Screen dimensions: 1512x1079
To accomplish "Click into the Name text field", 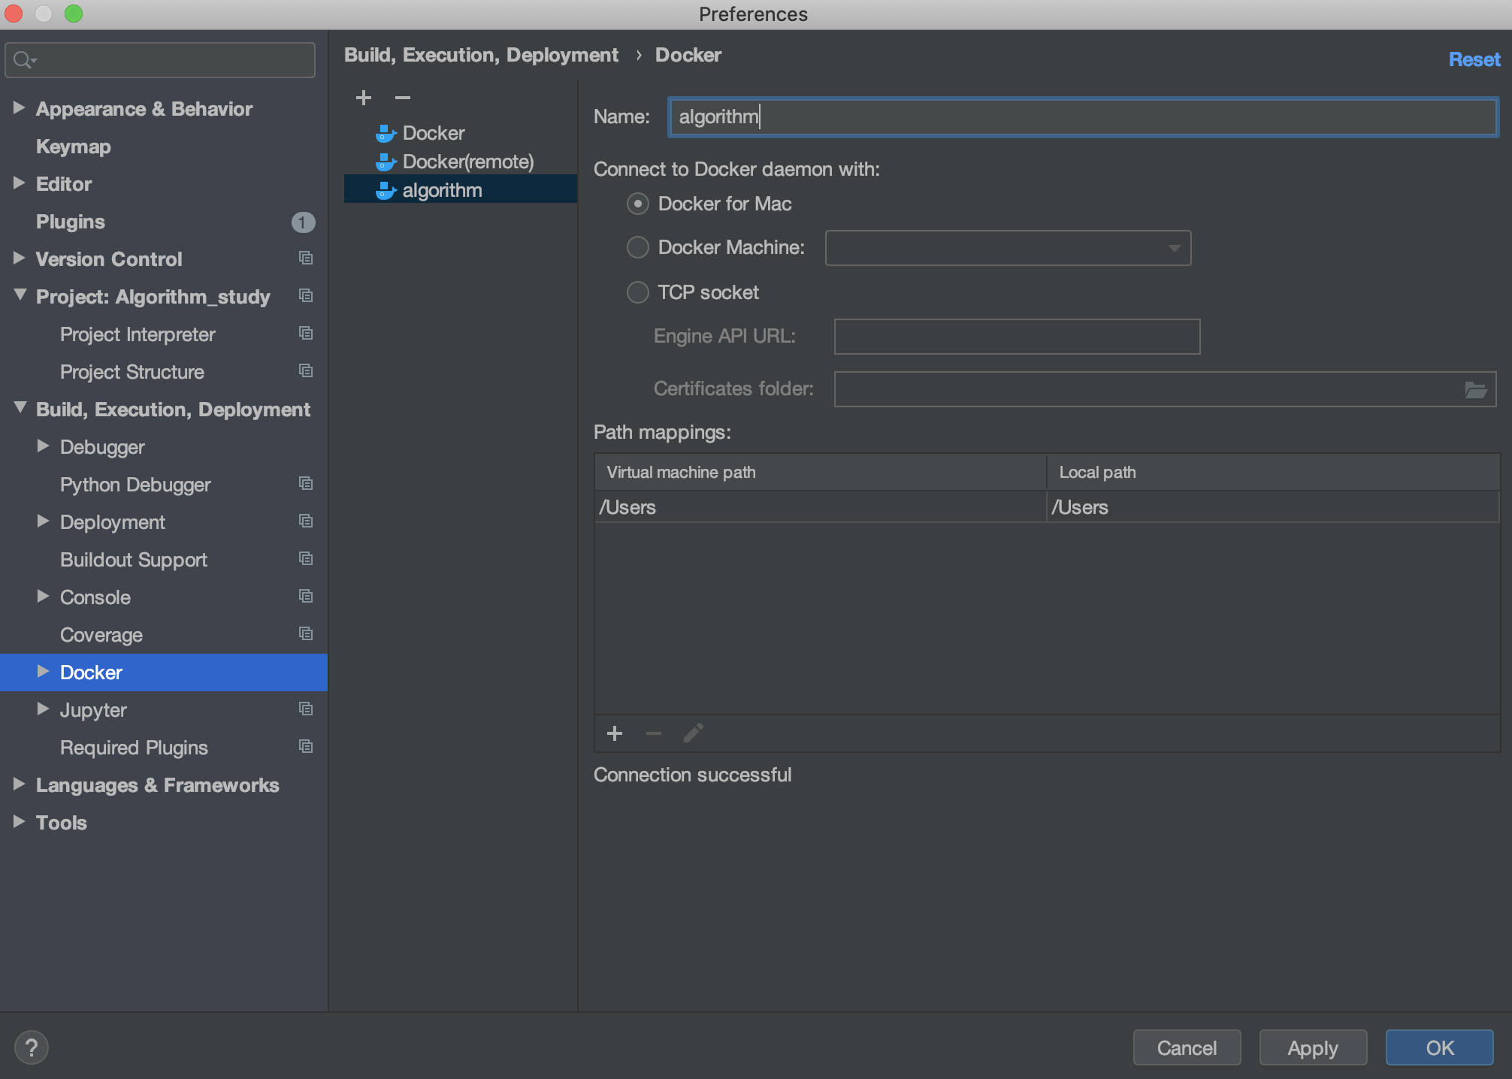I will pyautogui.click(x=1082, y=117).
